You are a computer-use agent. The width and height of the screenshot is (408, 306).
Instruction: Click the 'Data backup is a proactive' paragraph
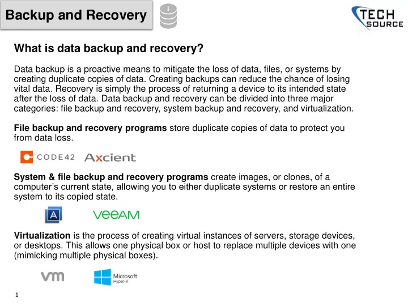point(184,89)
